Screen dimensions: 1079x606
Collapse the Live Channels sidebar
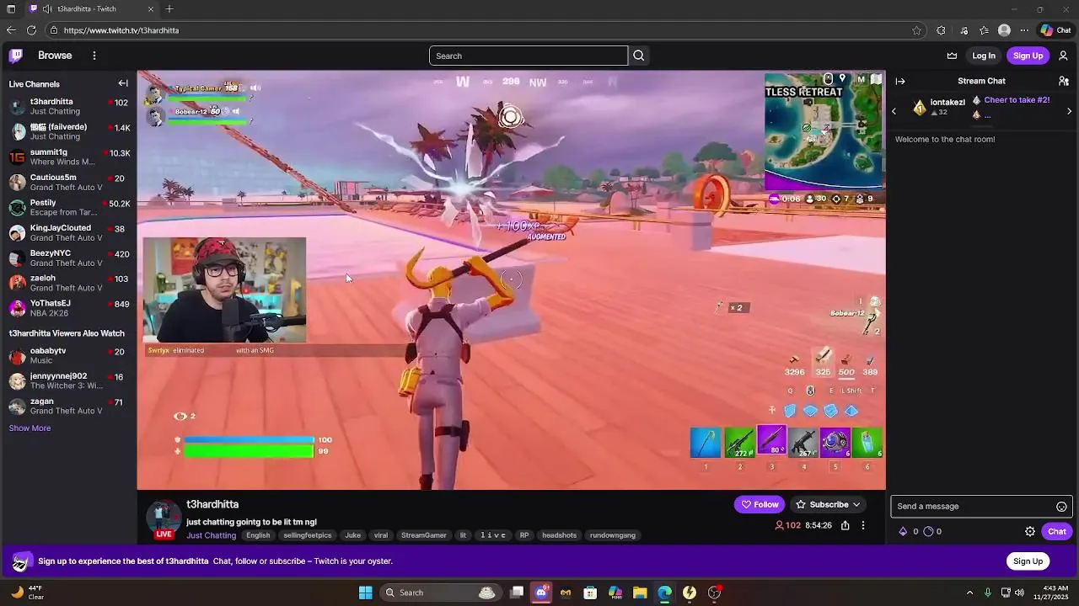(123, 83)
